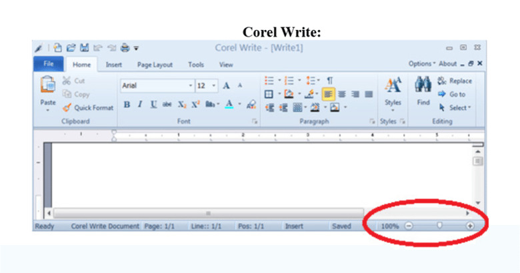
Task: Open the Options menu
Action: [x=422, y=64]
